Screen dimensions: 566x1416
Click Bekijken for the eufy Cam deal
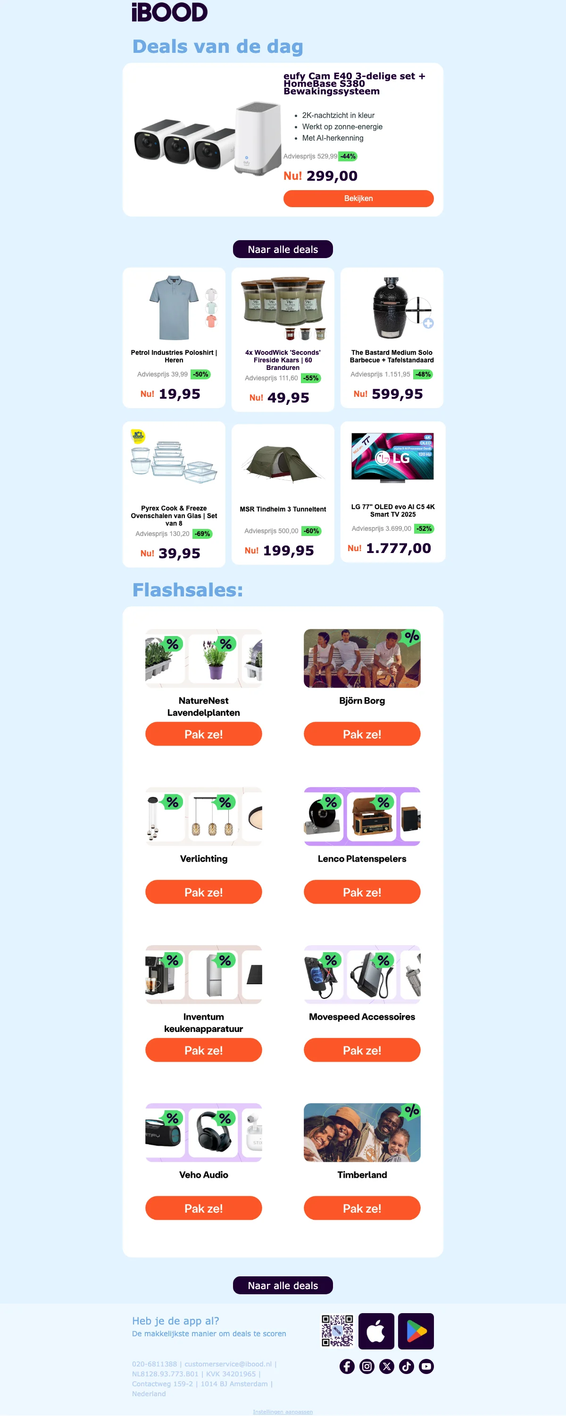coord(358,199)
